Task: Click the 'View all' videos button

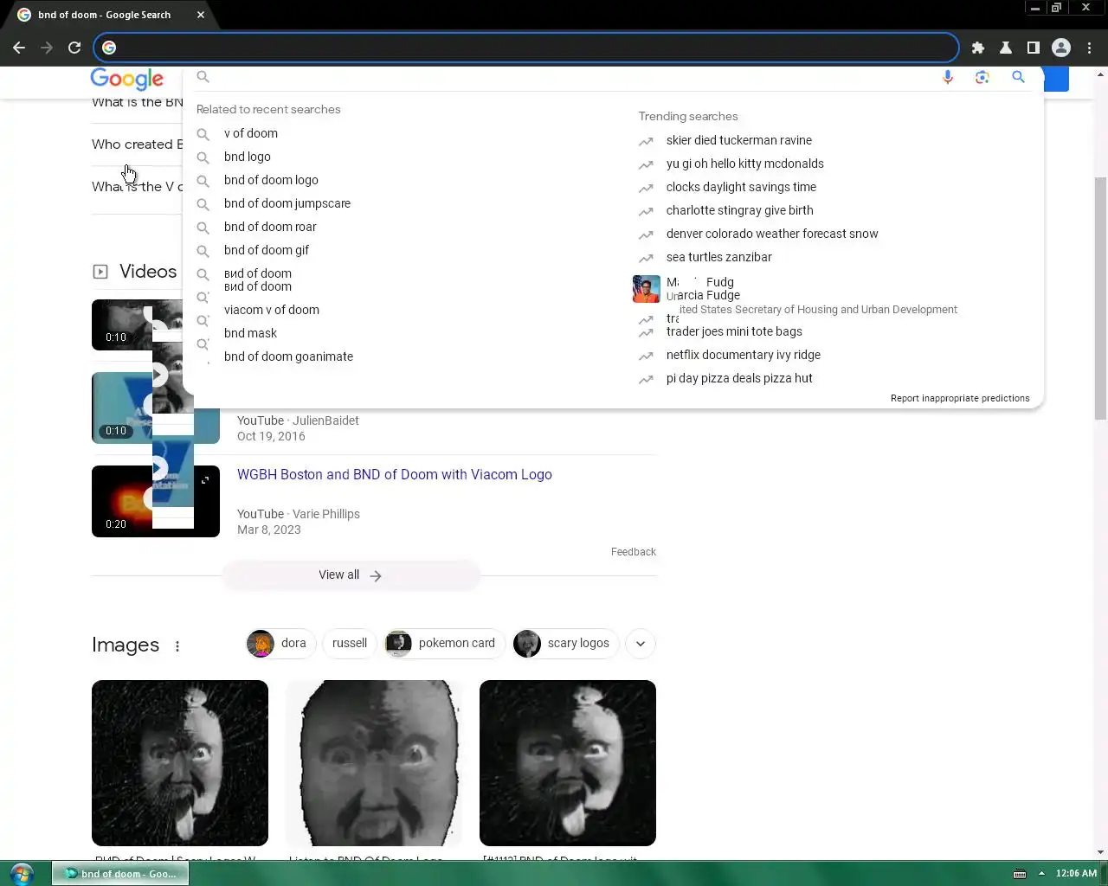Action: pyautogui.click(x=351, y=575)
